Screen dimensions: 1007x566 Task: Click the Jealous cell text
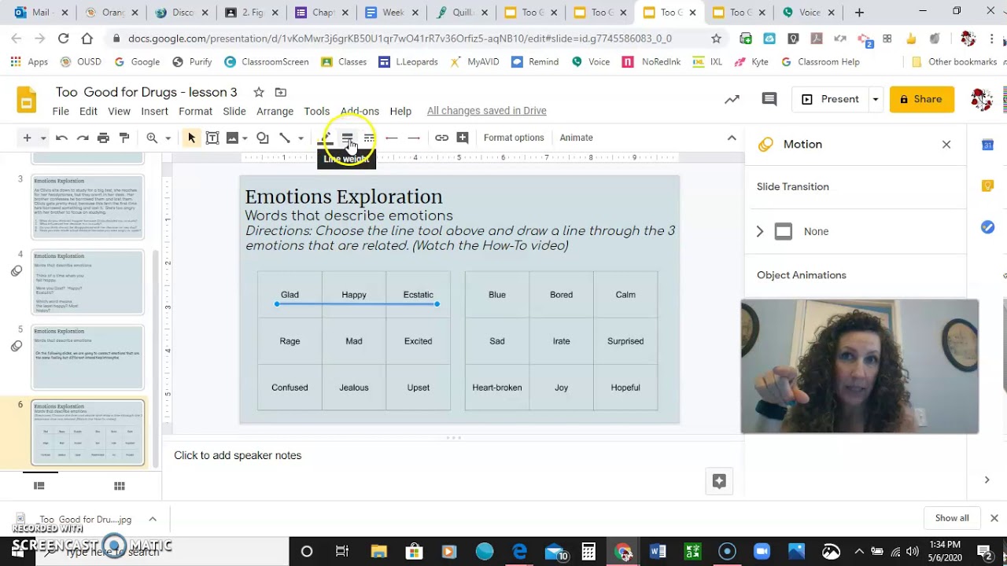tap(354, 388)
